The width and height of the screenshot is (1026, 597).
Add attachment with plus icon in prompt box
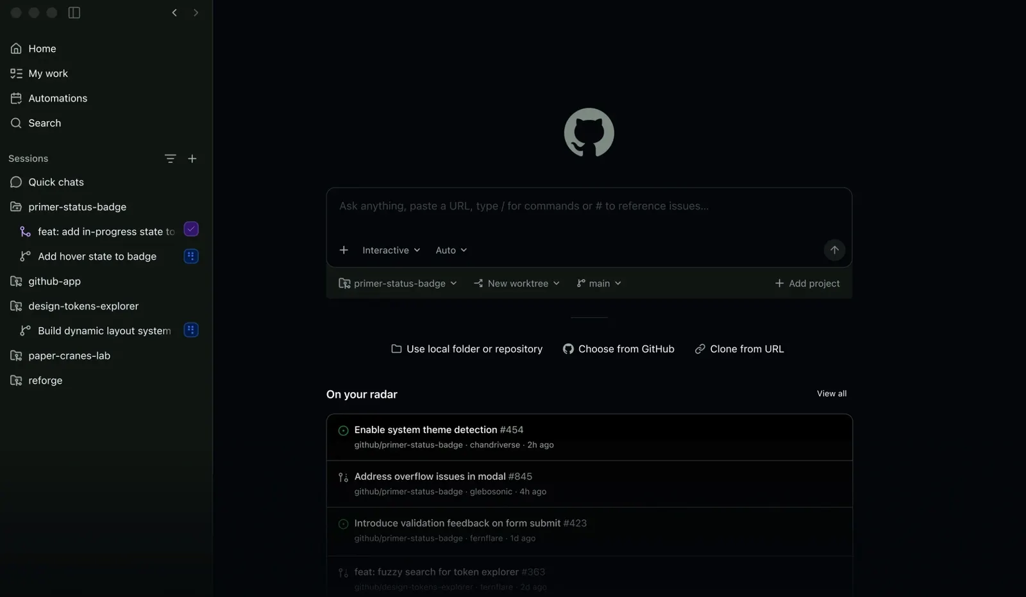point(344,250)
